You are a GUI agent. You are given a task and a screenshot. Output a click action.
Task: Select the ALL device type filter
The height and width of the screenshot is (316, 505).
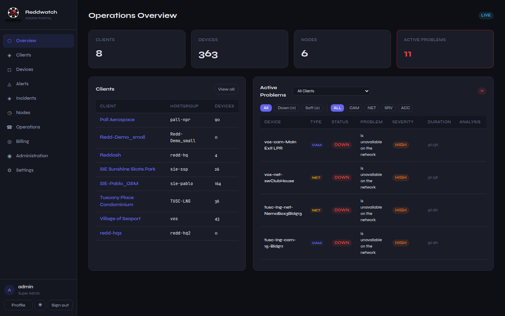pyautogui.click(x=337, y=108)
